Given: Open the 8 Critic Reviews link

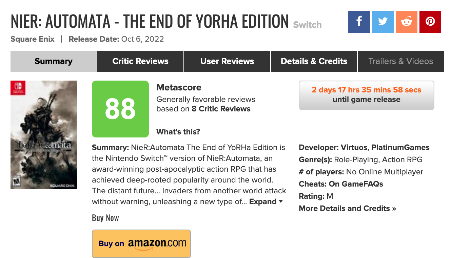Looking at the screenshot, I should 221,109.
